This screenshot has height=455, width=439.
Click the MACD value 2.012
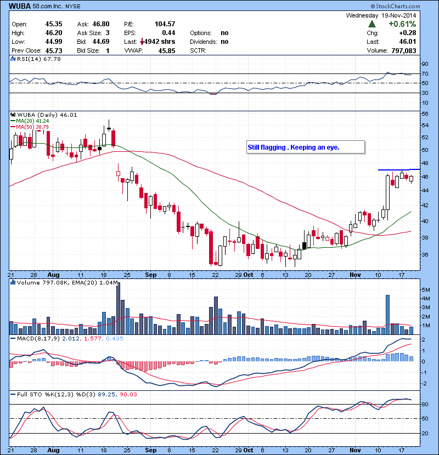(71, 338)
